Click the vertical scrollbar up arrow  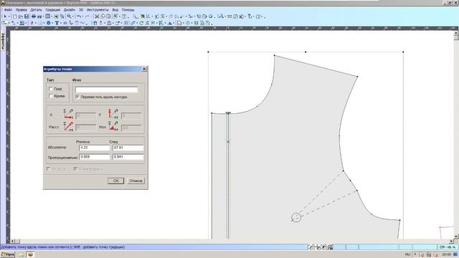(x=456, y=33)
